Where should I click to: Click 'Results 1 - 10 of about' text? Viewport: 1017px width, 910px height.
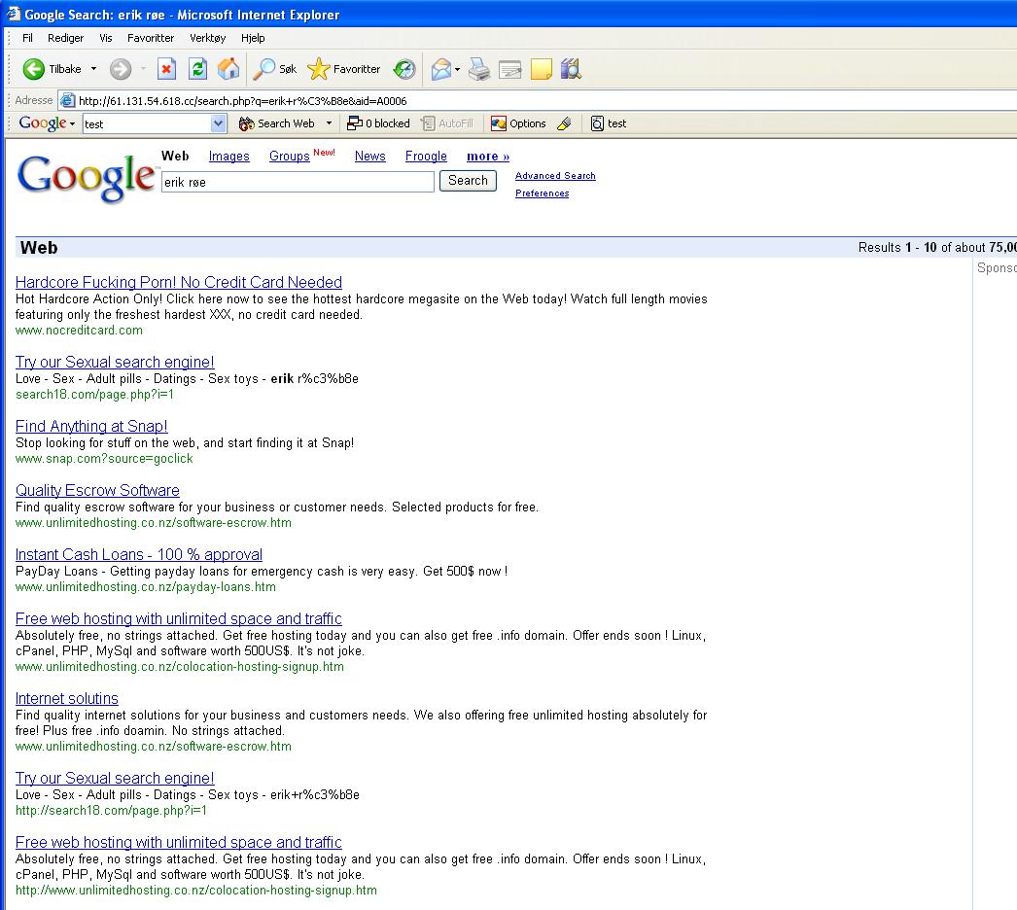coord(921,247)
